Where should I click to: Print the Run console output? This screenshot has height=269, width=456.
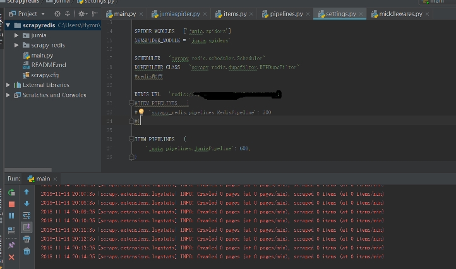(27, 239)
